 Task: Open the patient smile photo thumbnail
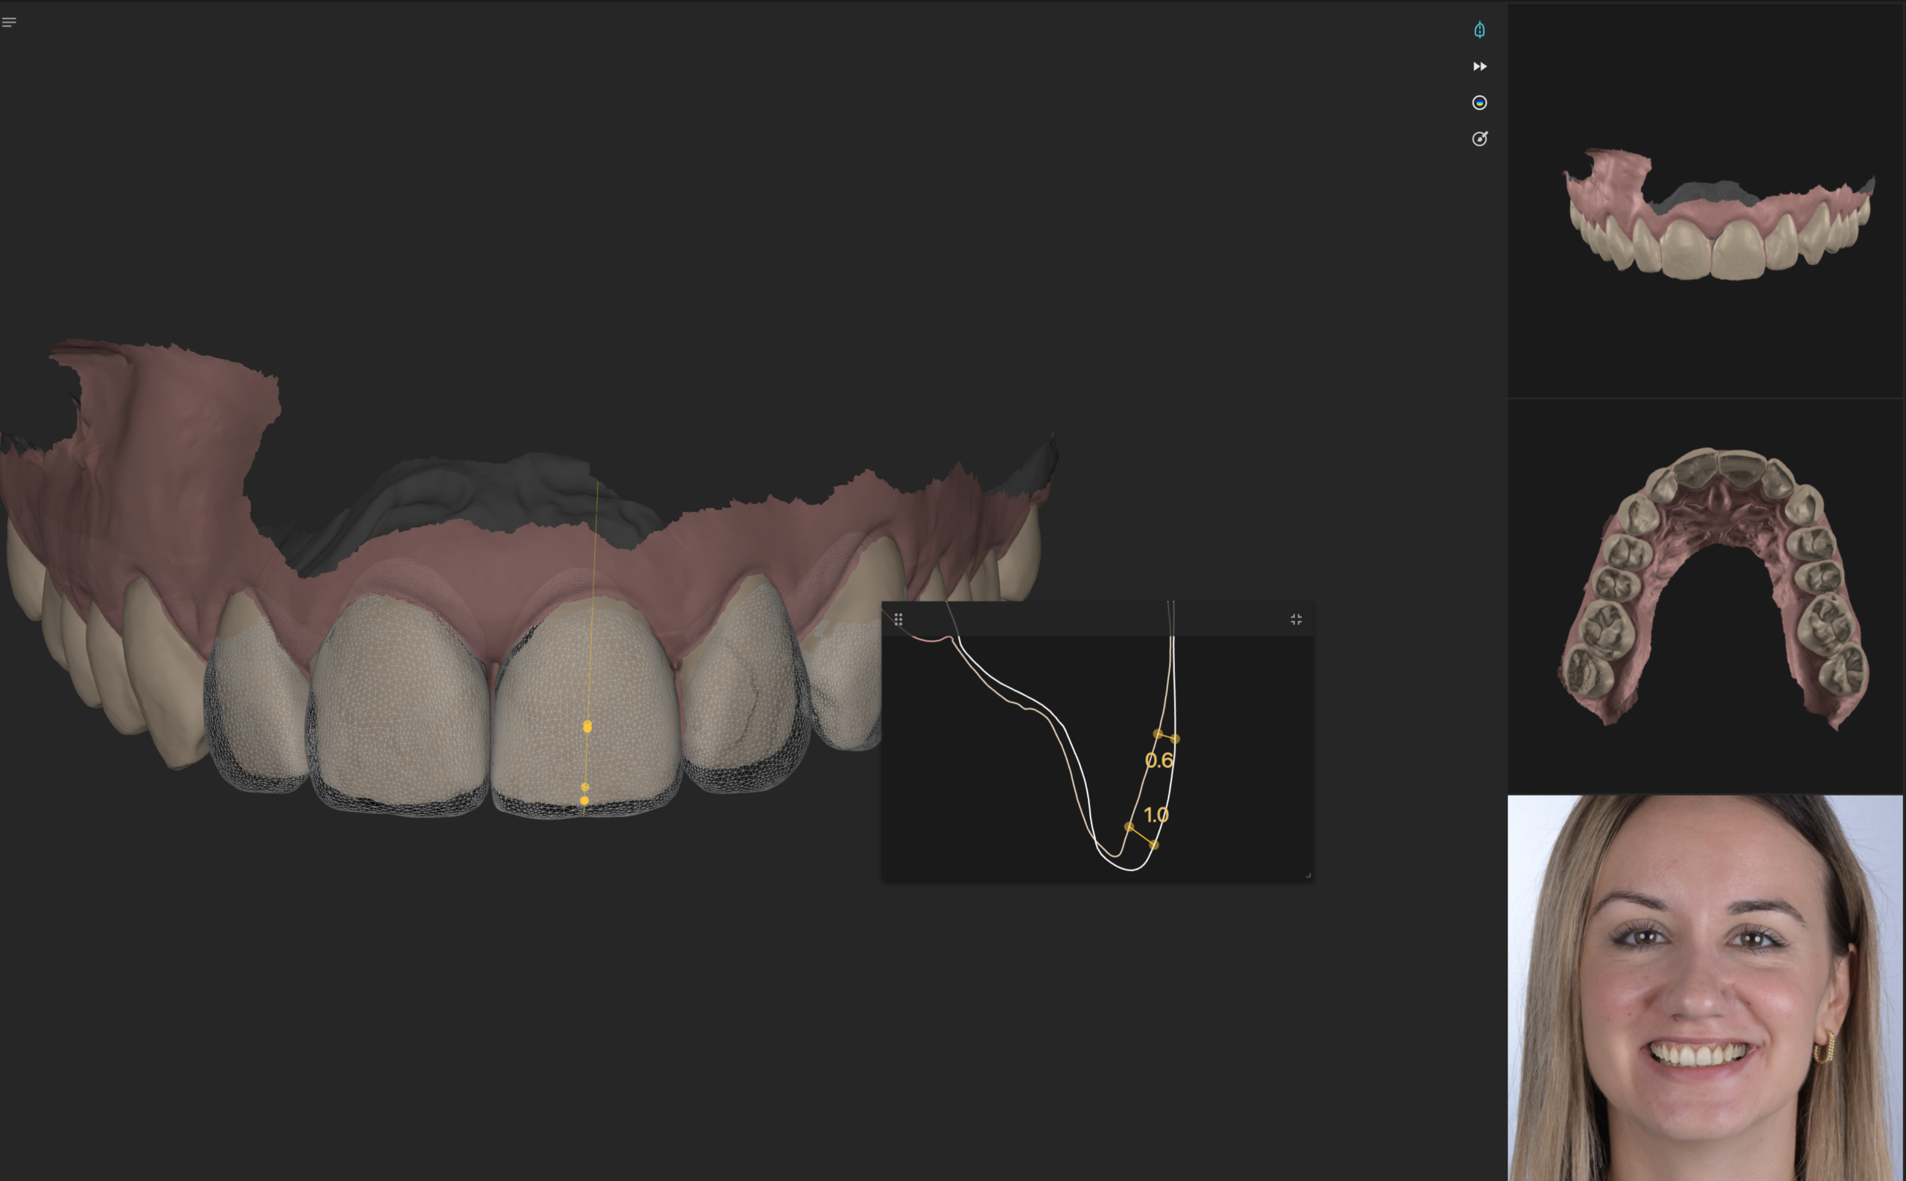[1705, 988]
